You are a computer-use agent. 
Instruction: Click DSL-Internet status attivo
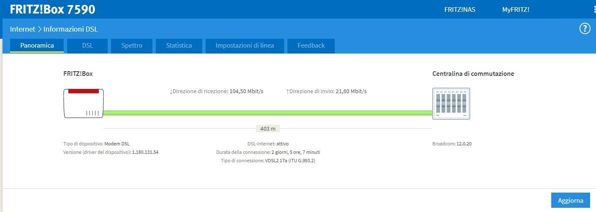coord(282,144)
